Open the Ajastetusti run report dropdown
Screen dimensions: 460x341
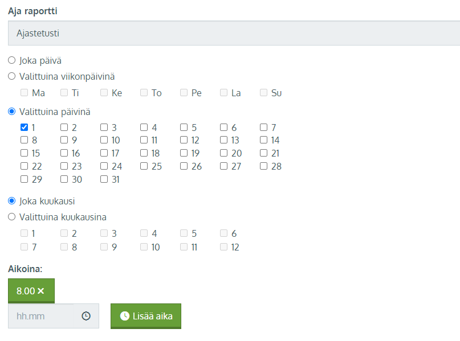point(234,33)
